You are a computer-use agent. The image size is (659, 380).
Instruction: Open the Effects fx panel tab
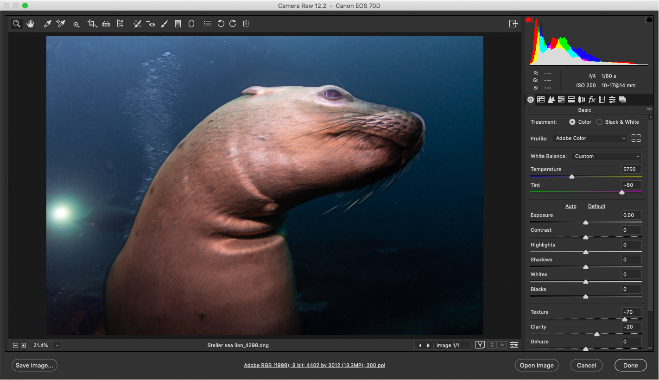[x=592, y=100]
